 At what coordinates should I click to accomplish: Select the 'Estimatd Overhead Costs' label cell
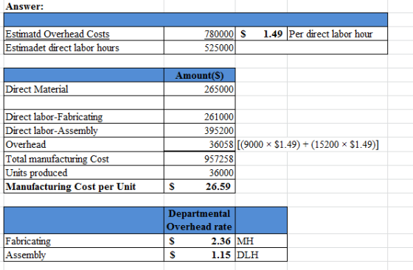click(84, 34)
